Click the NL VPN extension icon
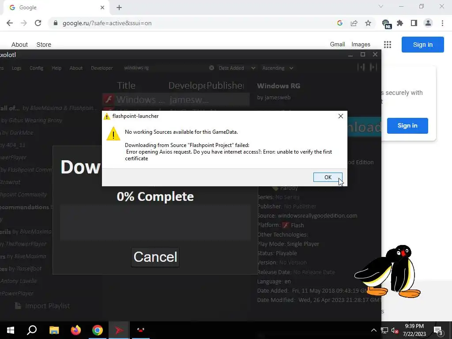 387,24
